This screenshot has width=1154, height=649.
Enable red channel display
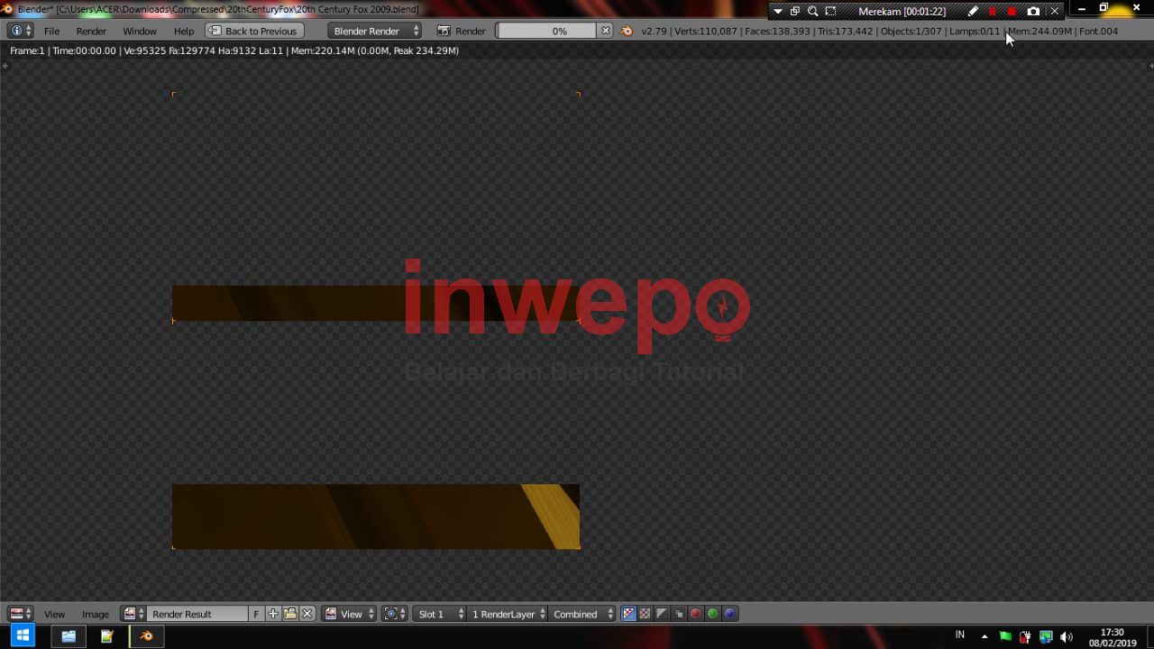point(695,614)
